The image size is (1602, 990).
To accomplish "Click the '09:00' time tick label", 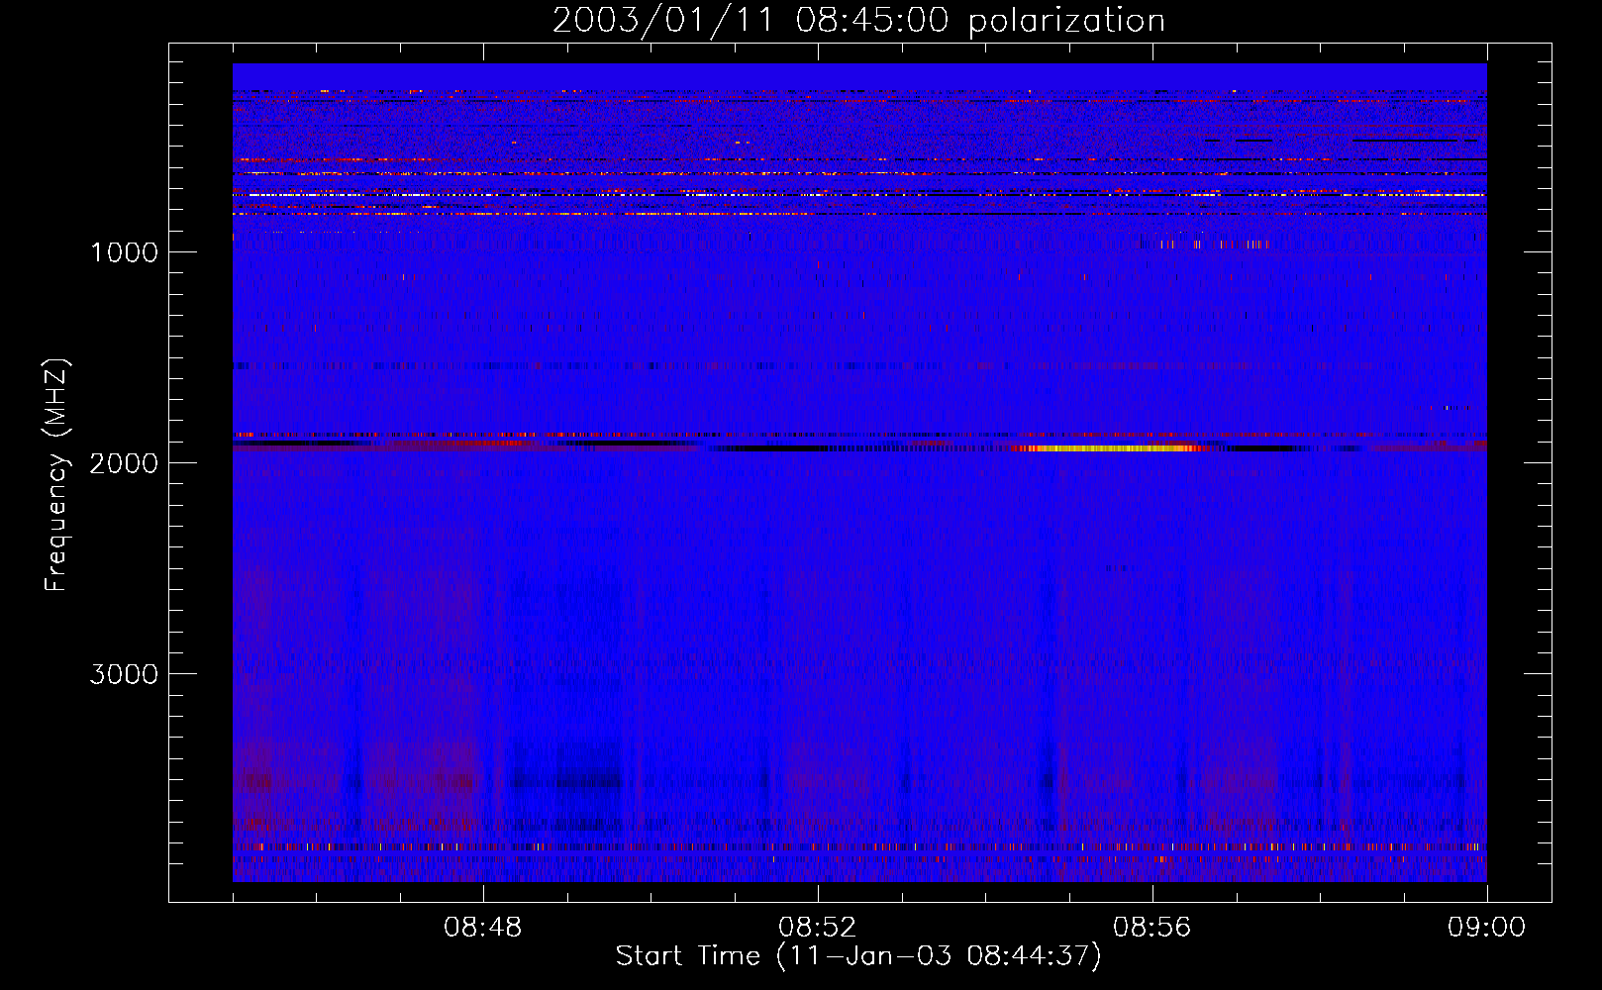I will coord(1486,928).
